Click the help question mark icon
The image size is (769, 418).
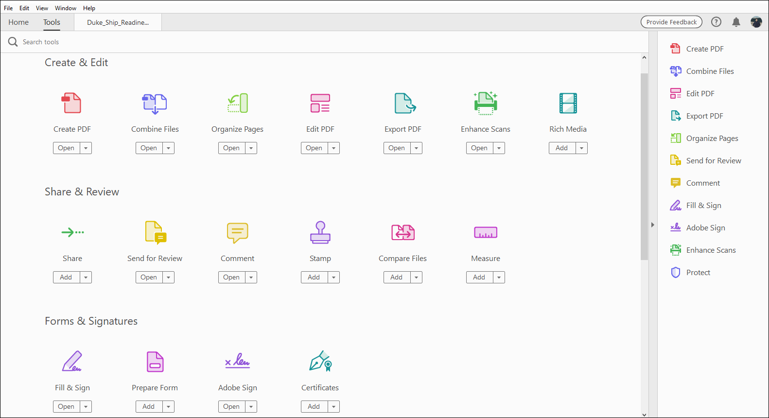pyautogui.click(x=716, y=22)
